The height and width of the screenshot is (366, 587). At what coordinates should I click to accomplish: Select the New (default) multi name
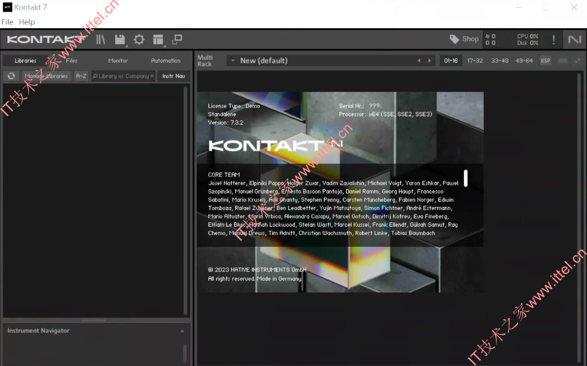[264, 61]
